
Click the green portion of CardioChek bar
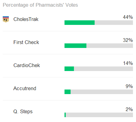click(x=69, y=69)
